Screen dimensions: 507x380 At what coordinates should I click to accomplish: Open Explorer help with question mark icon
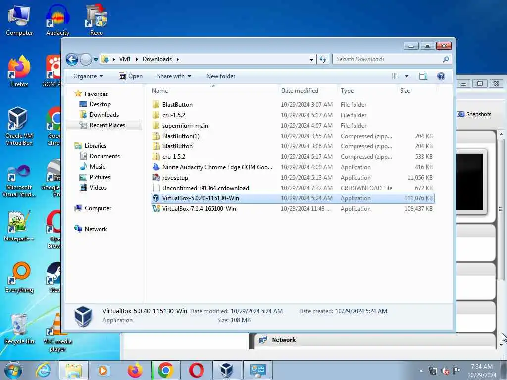point(441,76)
